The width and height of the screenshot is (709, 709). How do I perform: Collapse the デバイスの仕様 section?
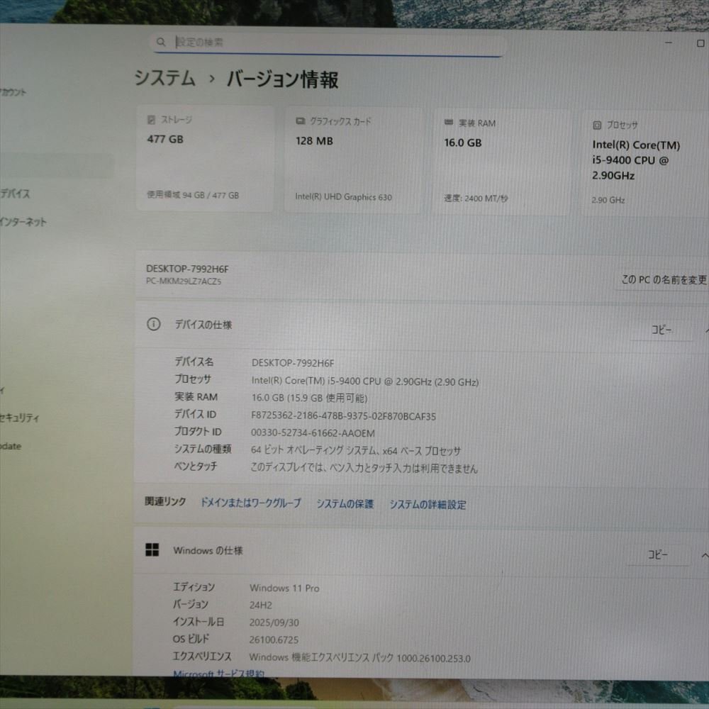click(706, 331)
